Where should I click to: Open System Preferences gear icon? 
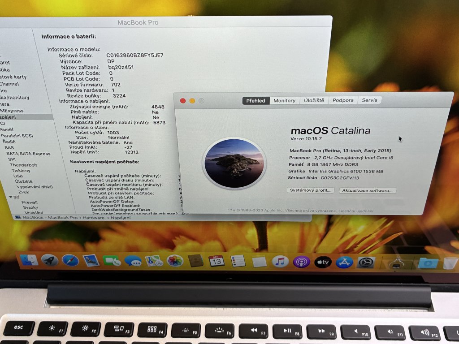[366, 262]
